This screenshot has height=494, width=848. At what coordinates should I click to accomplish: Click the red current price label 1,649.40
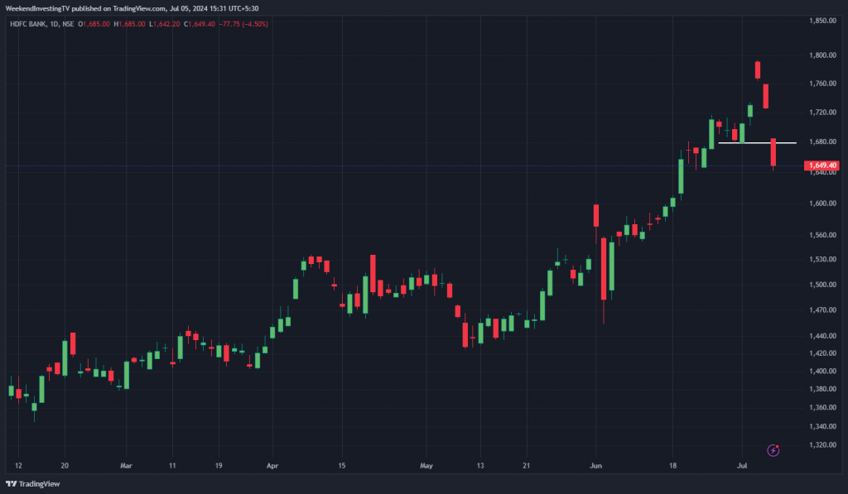click(821, 165)
